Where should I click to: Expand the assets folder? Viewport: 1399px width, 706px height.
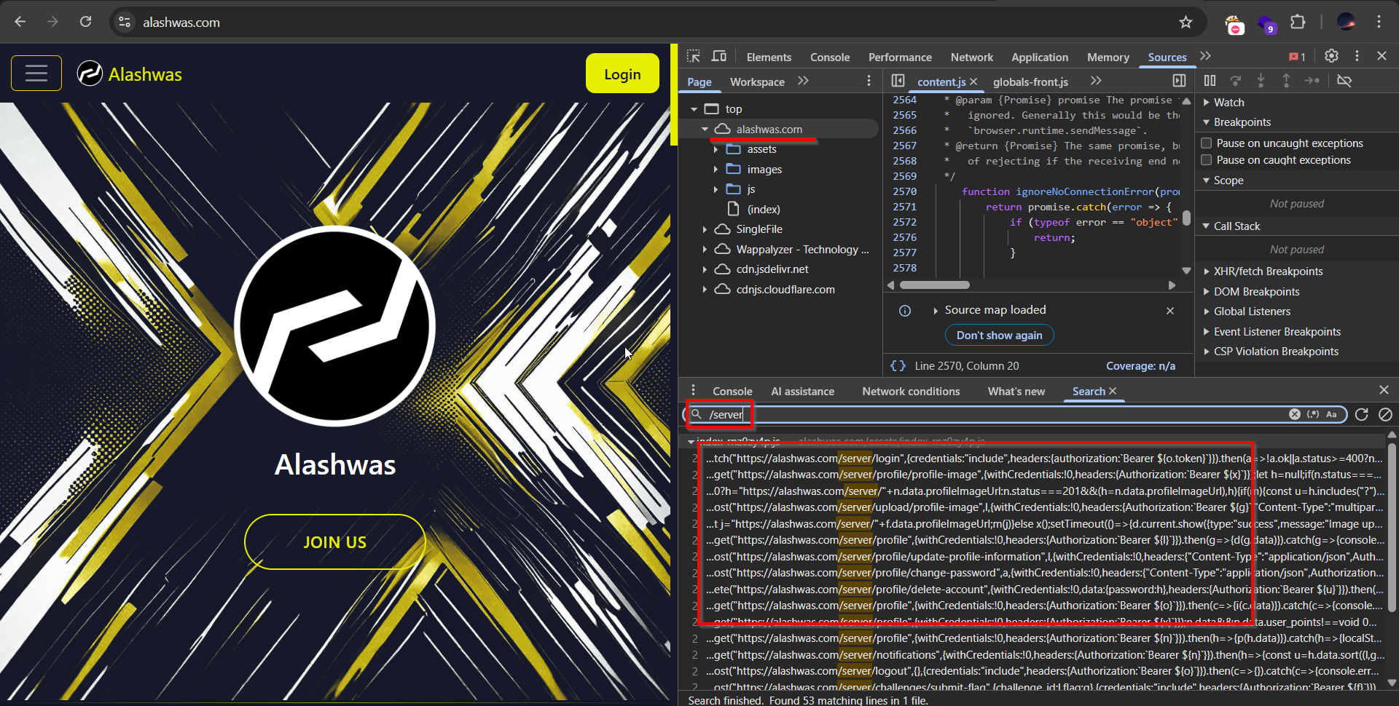pyautogui.click(x=716, y=149)
